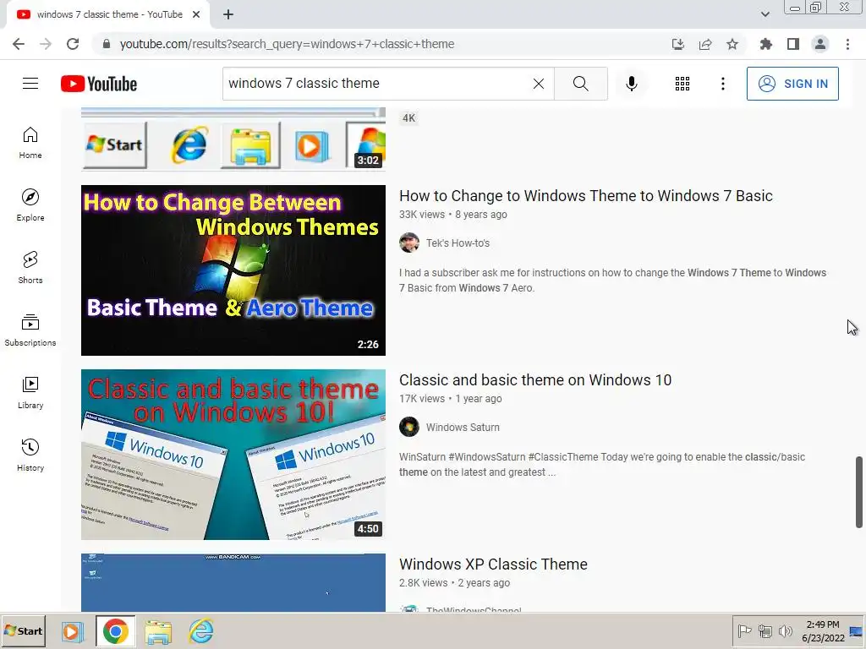866x649 pixels.
Task: Open Classic and basic theme Windows 10 thumbnail
Action: click(233, 455)
